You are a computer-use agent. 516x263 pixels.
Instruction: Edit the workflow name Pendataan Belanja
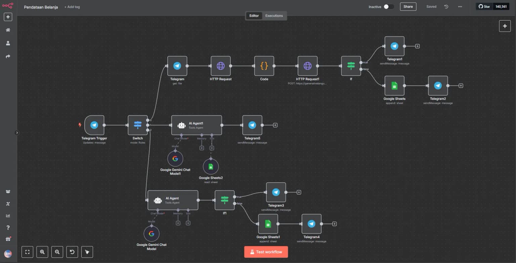tap(41, 7)
